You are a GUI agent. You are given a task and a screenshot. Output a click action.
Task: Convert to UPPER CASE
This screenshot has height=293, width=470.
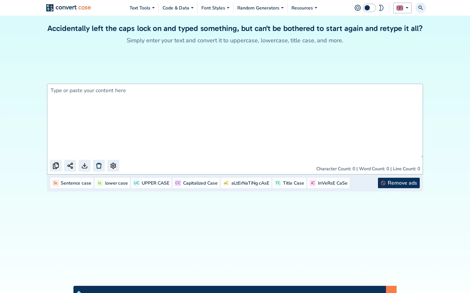(151, 183)
